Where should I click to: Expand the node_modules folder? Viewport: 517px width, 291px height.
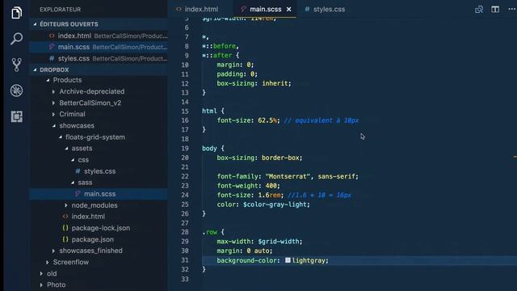(x=66, y=205)
